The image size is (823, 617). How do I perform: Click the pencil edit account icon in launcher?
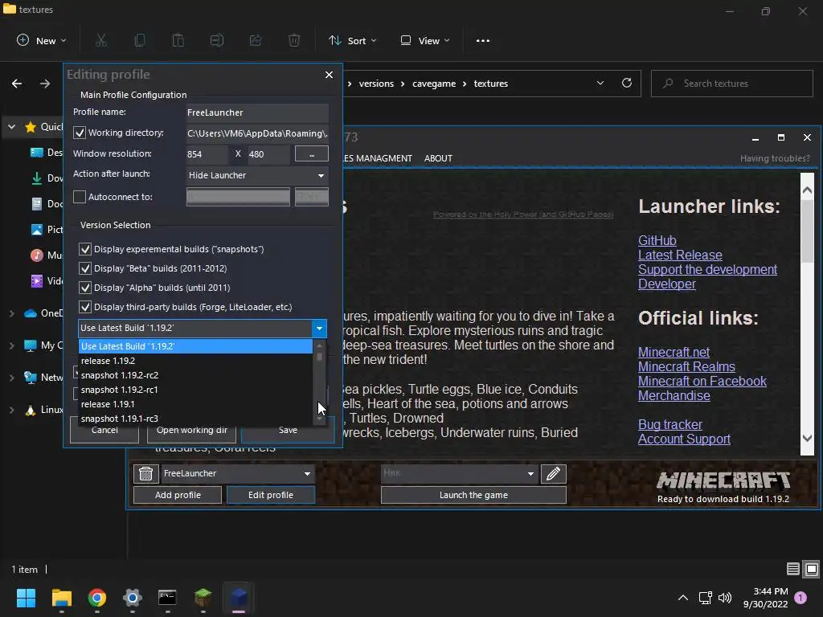click(x=553, y=473)
